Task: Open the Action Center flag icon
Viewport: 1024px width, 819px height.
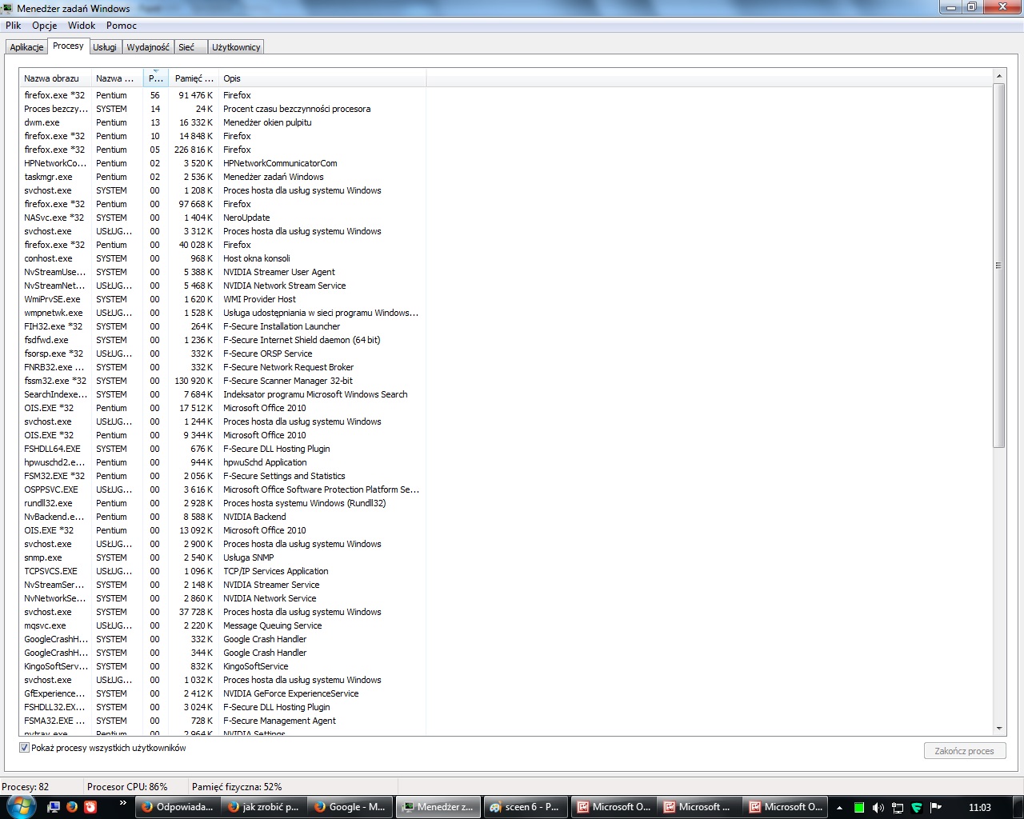Action: tap(935, 808)
